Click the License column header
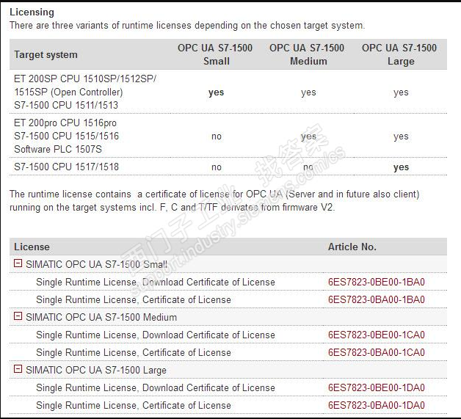461x419 pixels. click(x=32, y=247)
